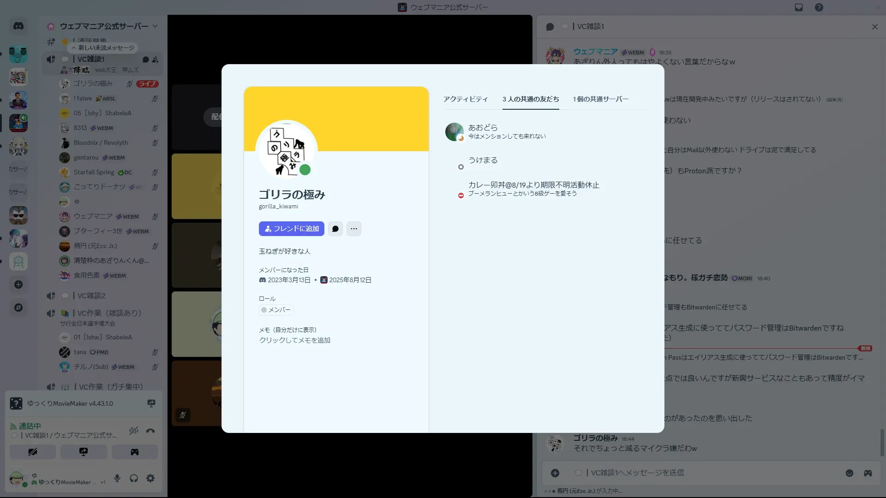Toggle microphone mute in user panel
Image resolution: width=886 pixels, height=498 pixels.
coord(117,479)
